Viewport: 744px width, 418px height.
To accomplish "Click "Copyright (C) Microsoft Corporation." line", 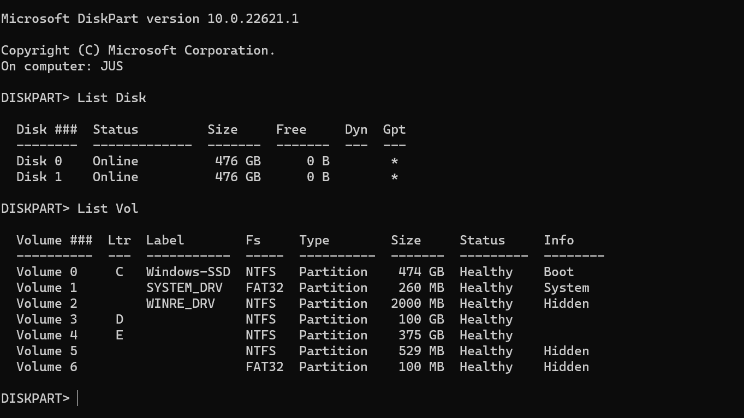I will tap(138, 50).
